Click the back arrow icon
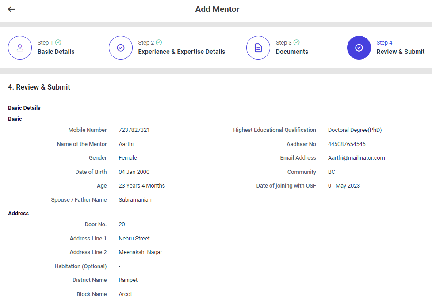Viewport: 432px width, 300px height. [x=11, y=9]
